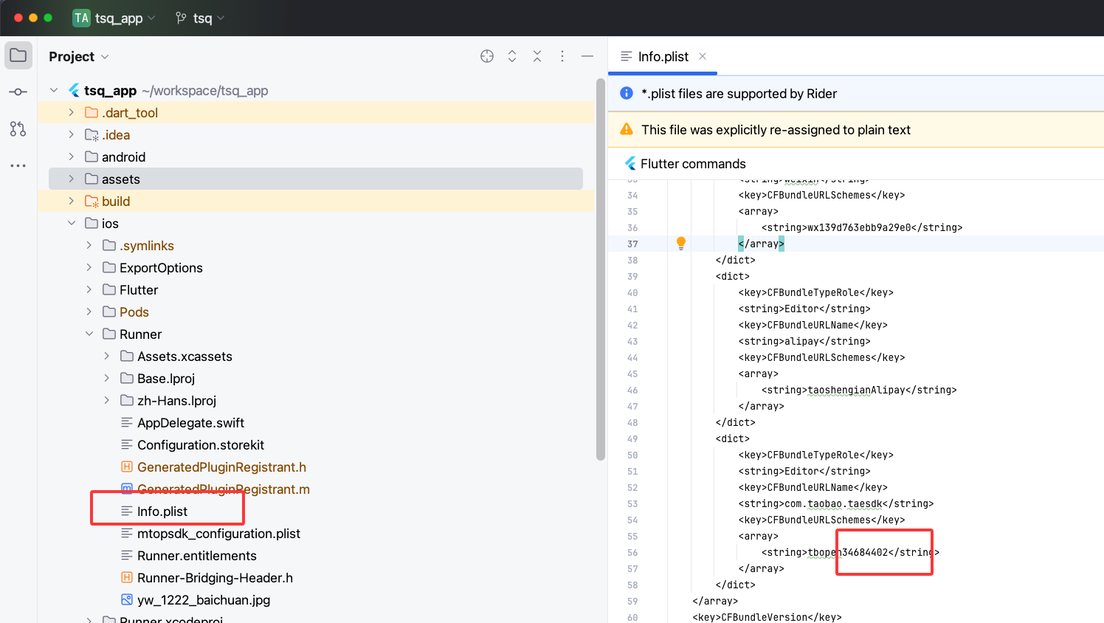Expand the android folder

[72, 156]
